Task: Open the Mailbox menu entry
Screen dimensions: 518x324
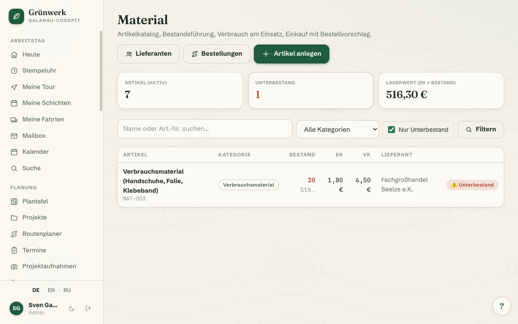Action: point(52,136)
